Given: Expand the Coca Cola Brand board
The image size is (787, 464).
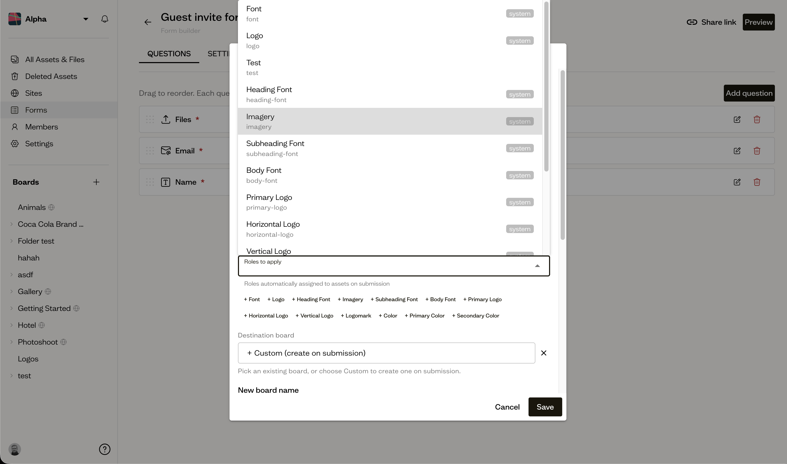Looking at the screenshot, I should click(12, 224).
